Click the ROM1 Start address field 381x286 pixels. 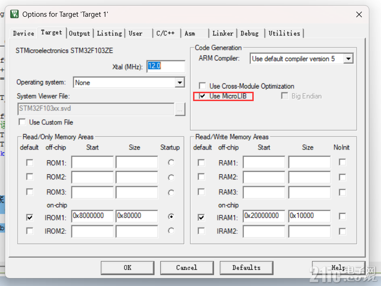(x=92, y=162)
